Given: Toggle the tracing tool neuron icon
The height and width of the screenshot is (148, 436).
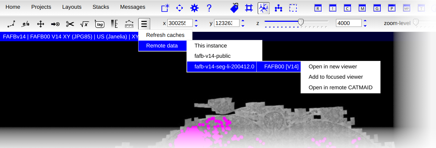Looking at the screenshot, I should [x=264, y=8].
